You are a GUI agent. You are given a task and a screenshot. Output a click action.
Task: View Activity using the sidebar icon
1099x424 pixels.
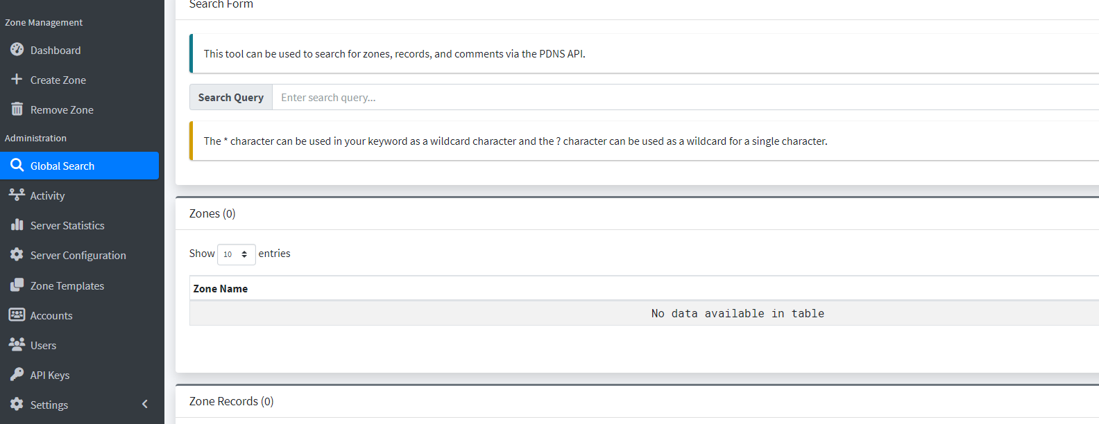(x=17, y=195)
